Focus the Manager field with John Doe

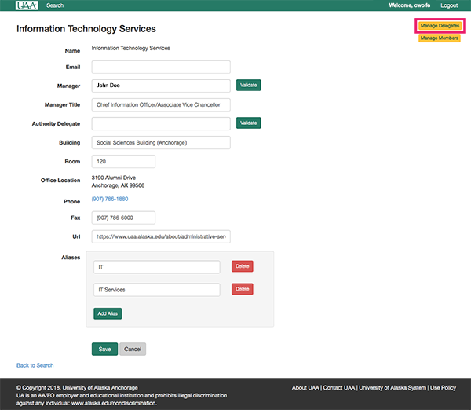(x=160, y=85)
